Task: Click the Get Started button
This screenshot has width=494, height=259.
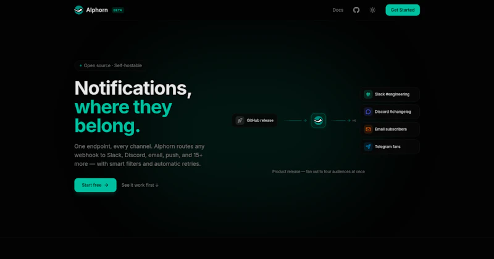Action: [403, 10]
